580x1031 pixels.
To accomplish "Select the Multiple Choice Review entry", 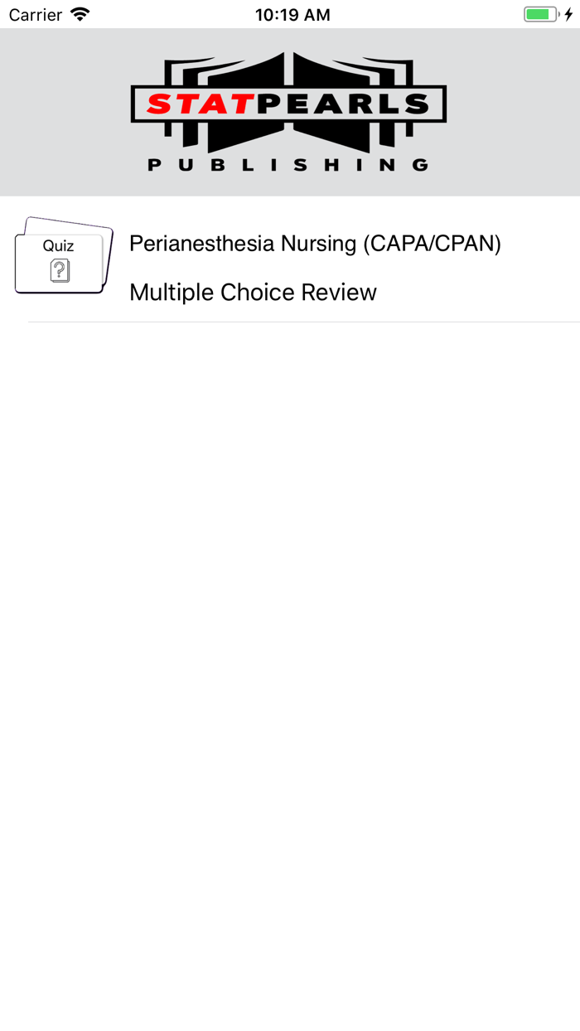I will (252, 292).
